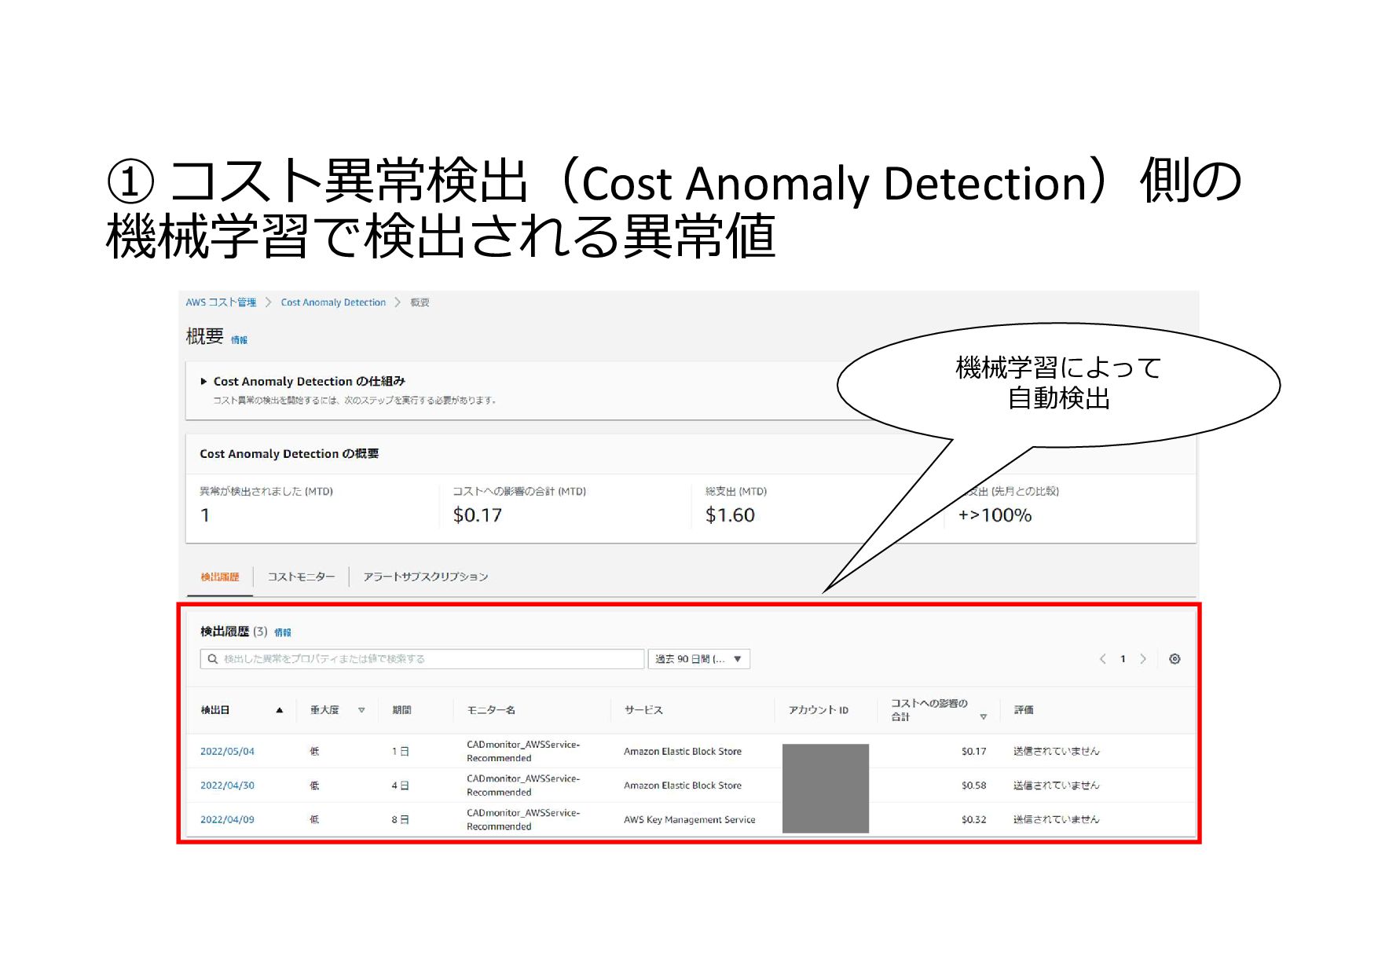
Task: Open the anomaly detected on 2022/05/04
Action: [x=227, y=752]
